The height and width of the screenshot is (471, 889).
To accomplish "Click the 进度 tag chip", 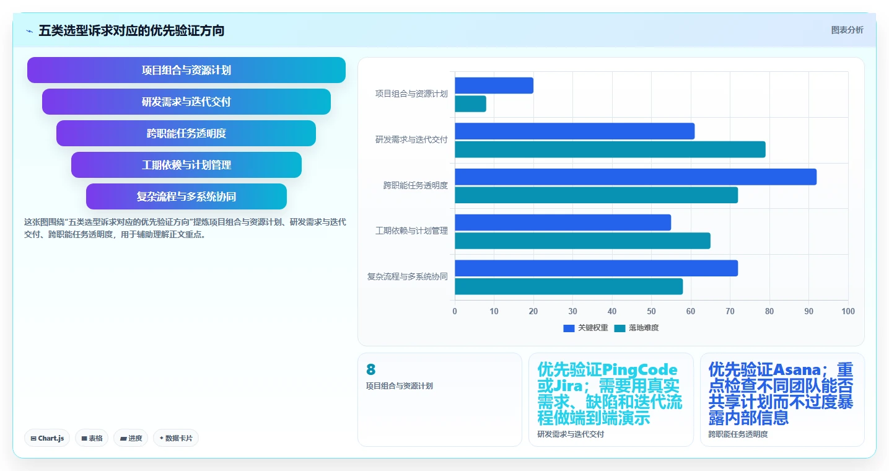I will tap(131, 438).
